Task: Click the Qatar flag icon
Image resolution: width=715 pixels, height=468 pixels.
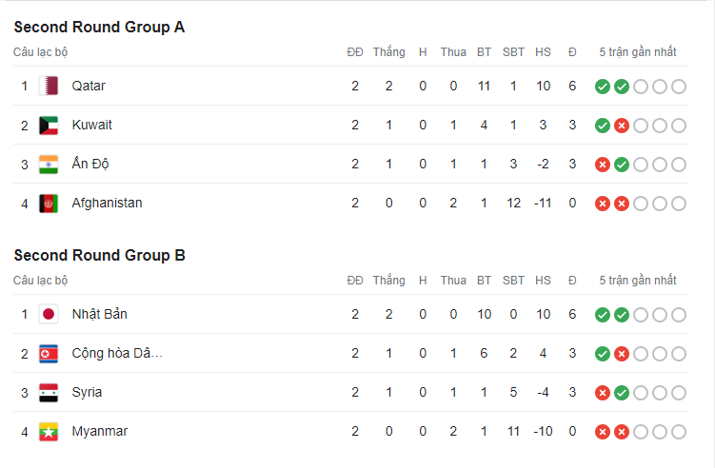Action: coord(49,86)
